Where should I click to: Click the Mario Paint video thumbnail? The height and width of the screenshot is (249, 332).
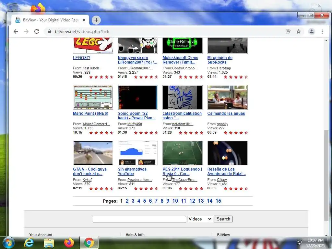coord(93,97)
